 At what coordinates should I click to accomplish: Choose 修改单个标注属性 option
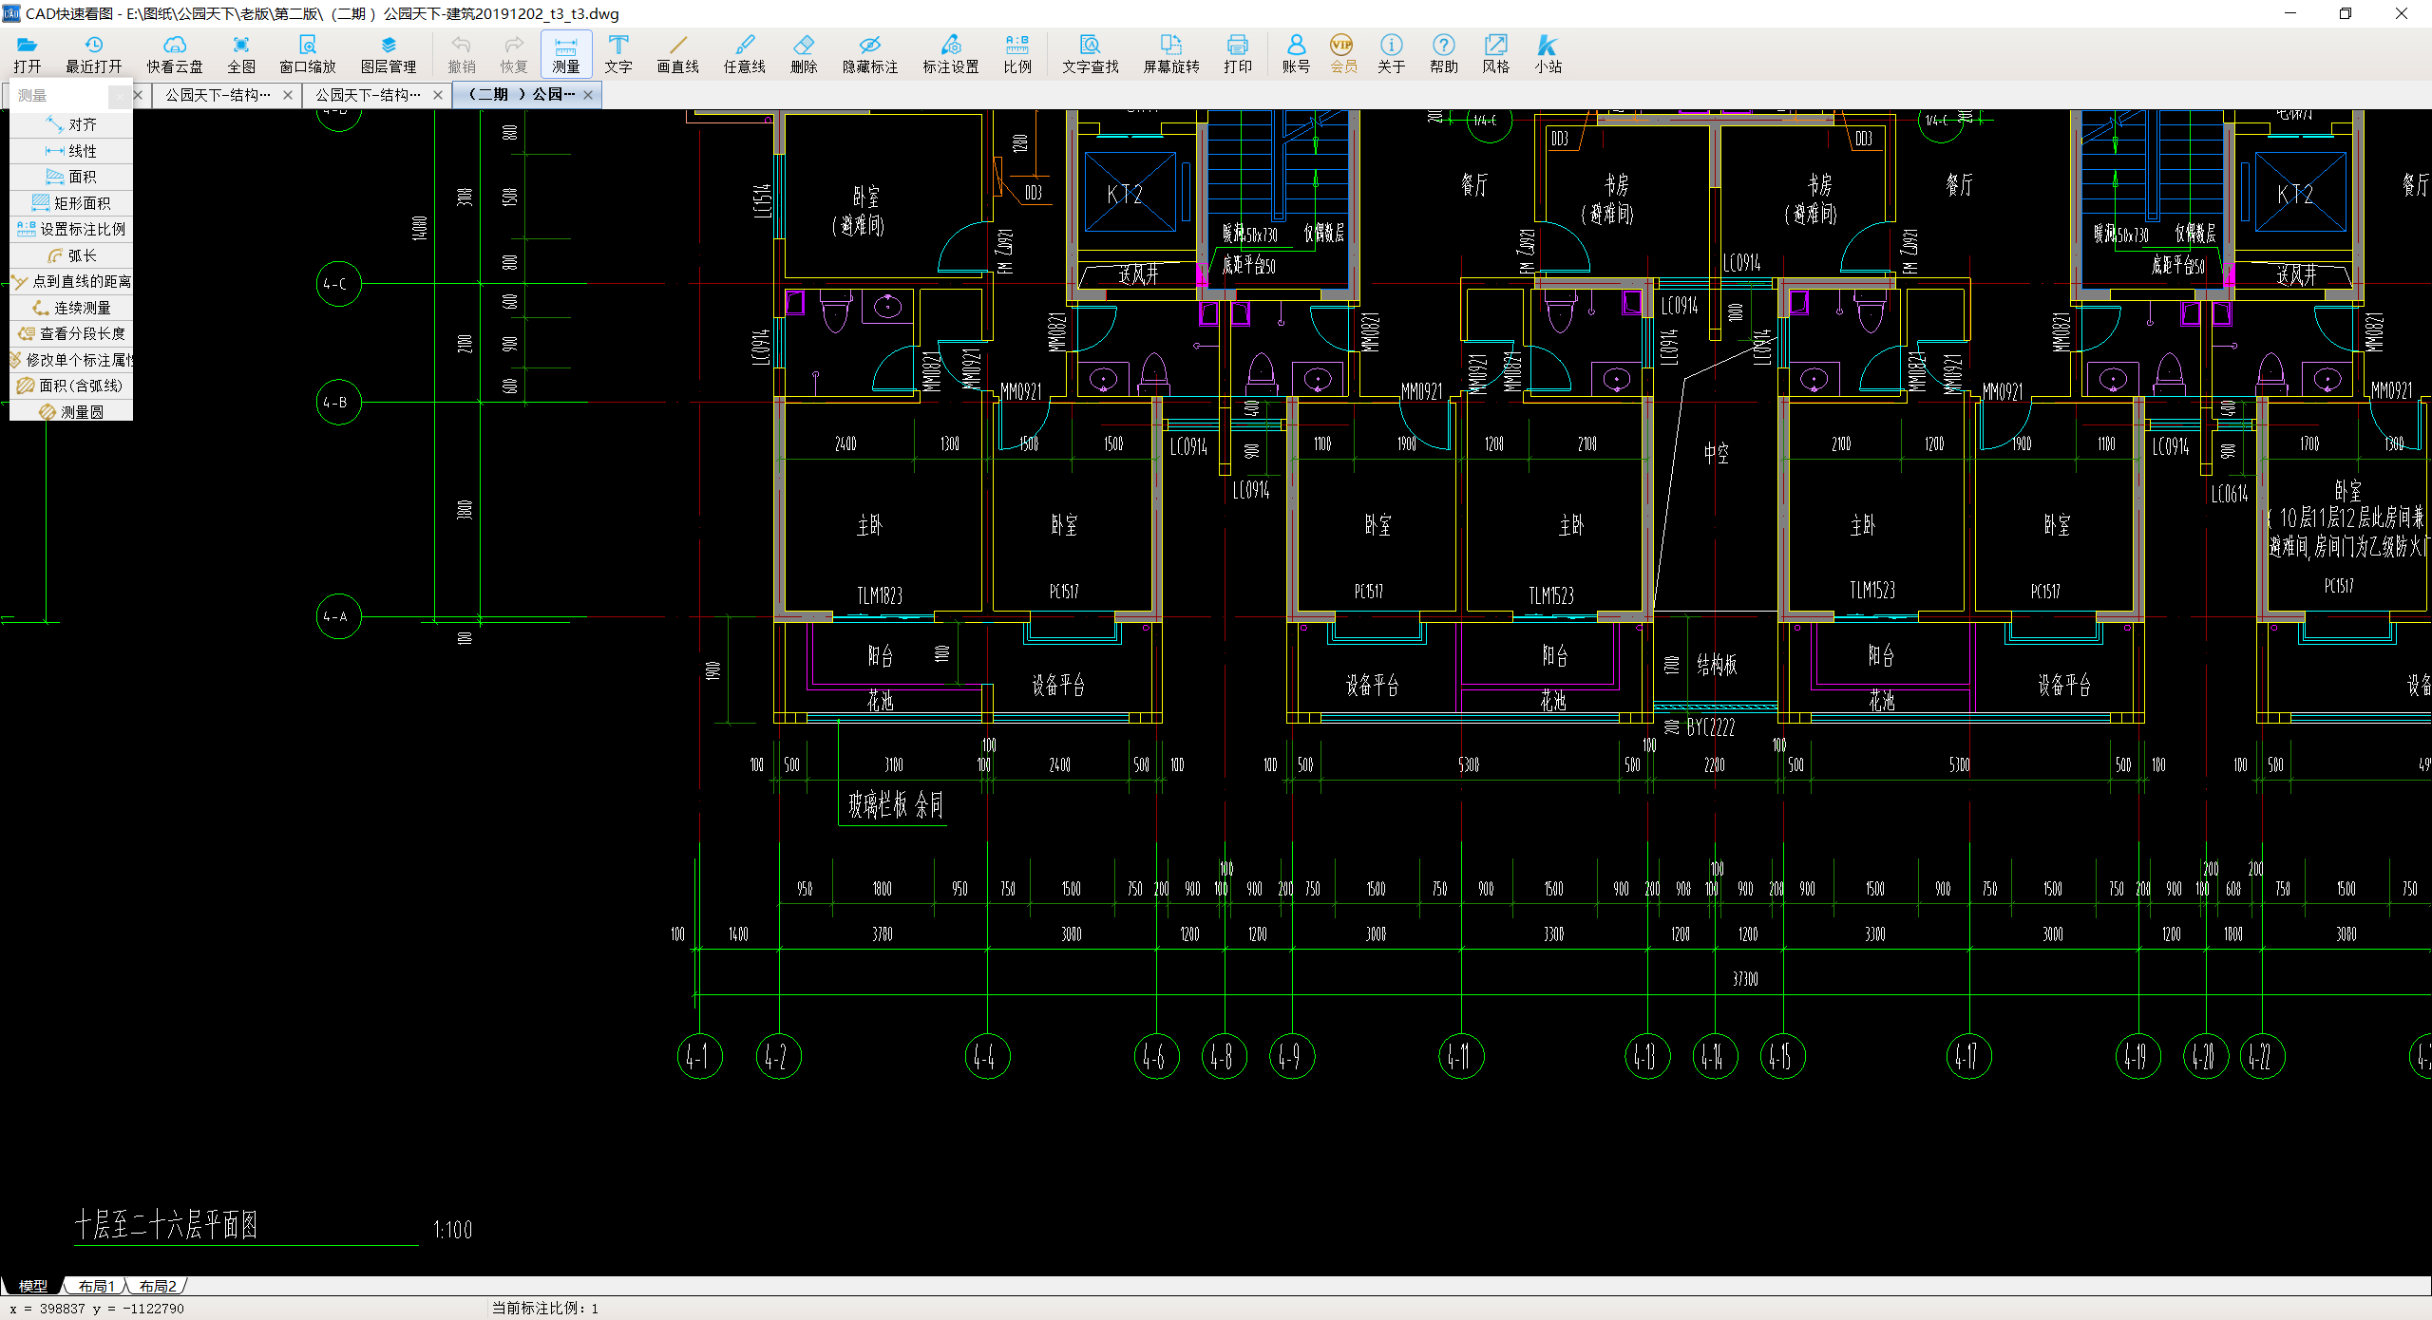pyautogui.click(x=71, y=360)
